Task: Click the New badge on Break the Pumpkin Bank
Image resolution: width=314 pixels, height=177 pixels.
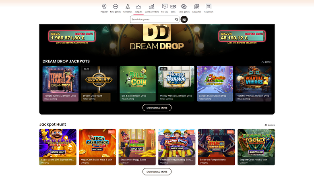Action: tap(230, 132)
